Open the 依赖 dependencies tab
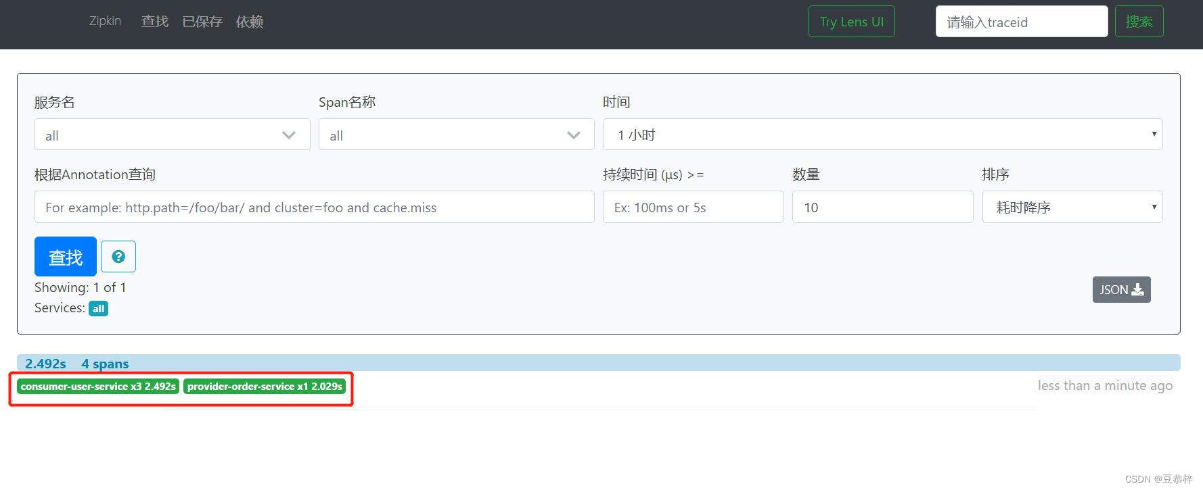Image resolution: width=1203 pixels, height=490 pixels. point(249,22)
